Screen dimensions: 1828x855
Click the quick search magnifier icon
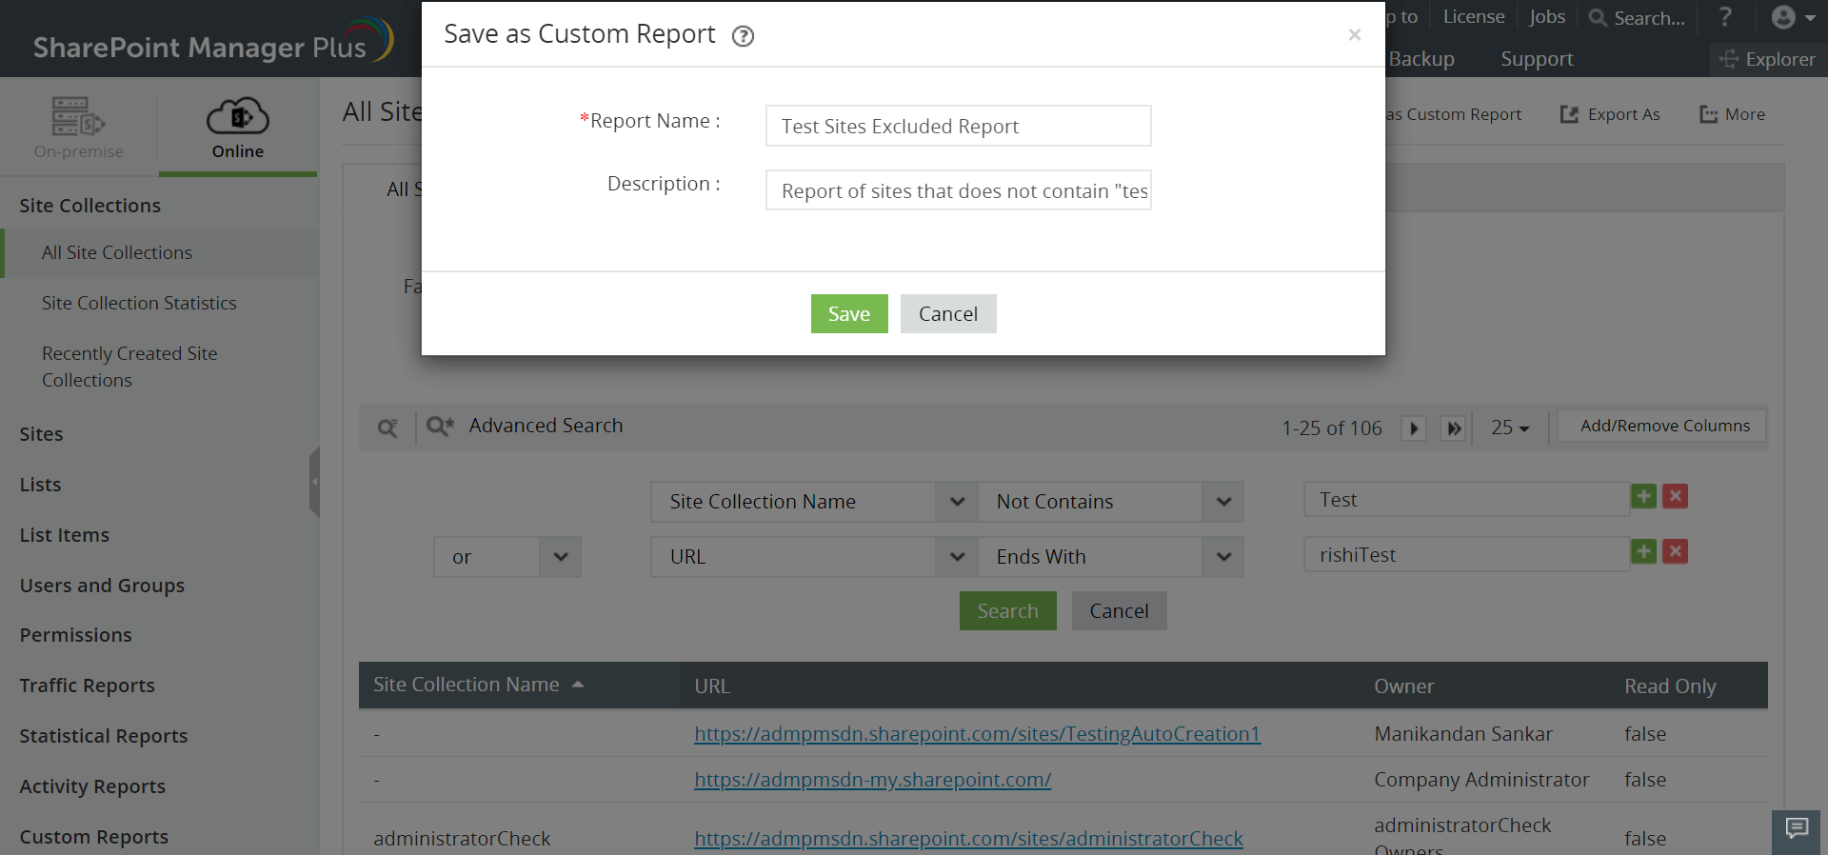387,427
